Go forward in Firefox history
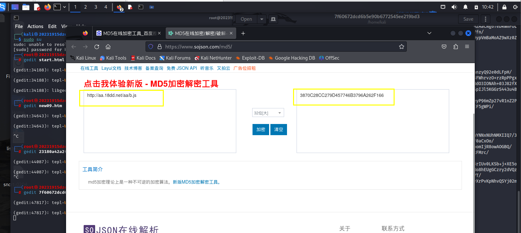This screenshot has height=233, width=521. click(85, 47)
